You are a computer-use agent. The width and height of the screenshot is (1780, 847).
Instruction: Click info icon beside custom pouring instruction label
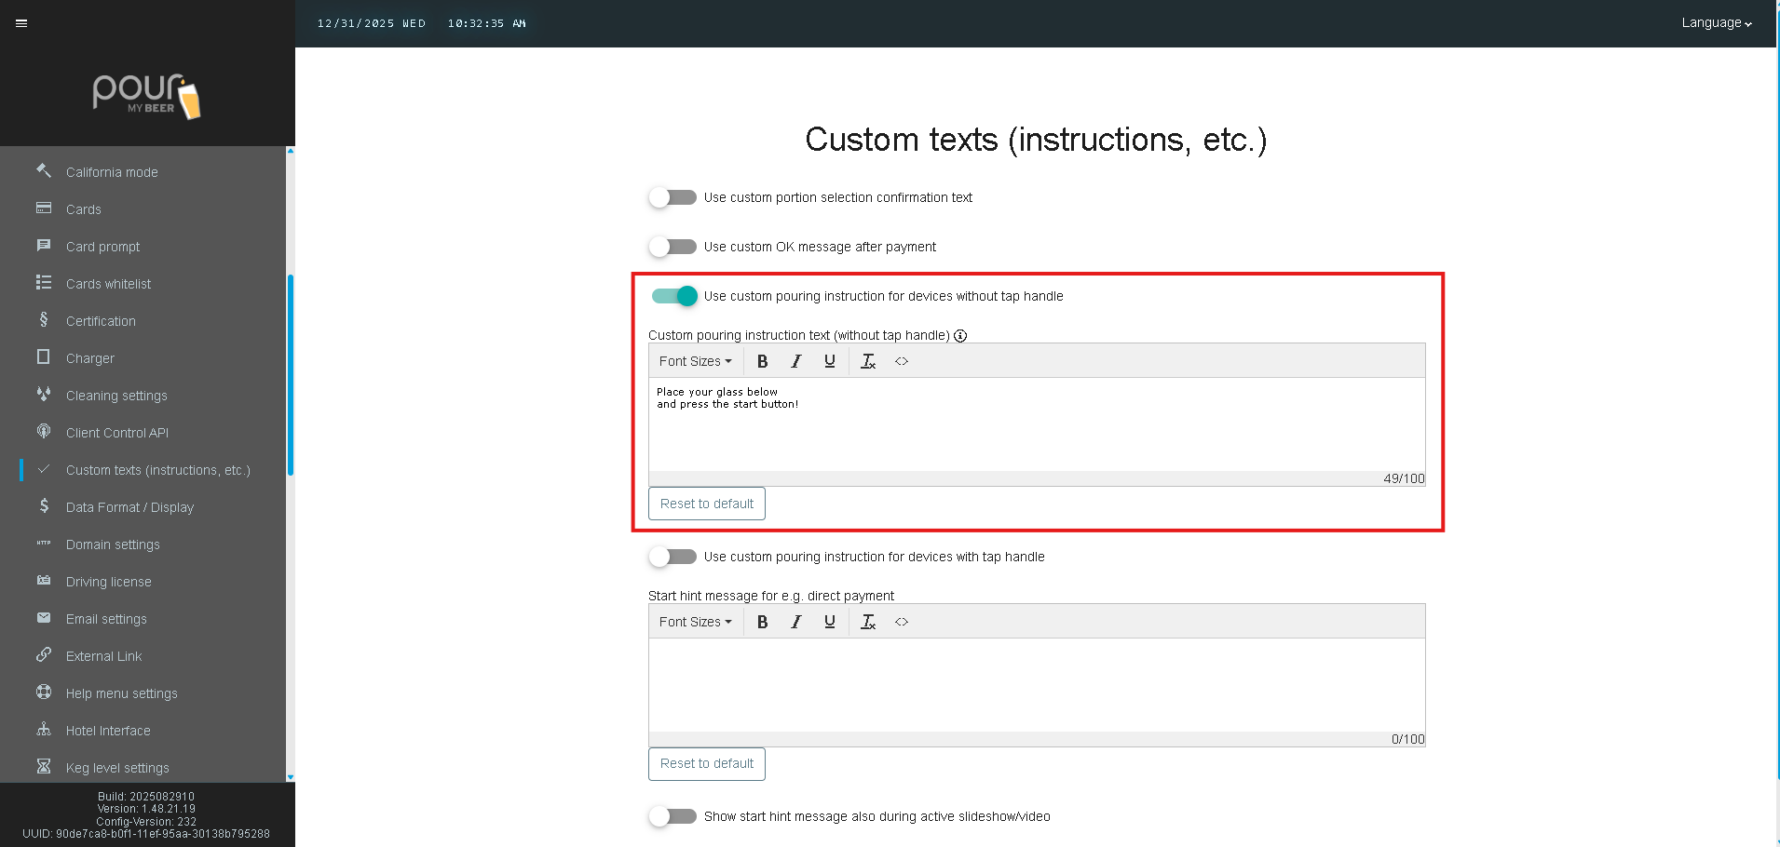960,336
